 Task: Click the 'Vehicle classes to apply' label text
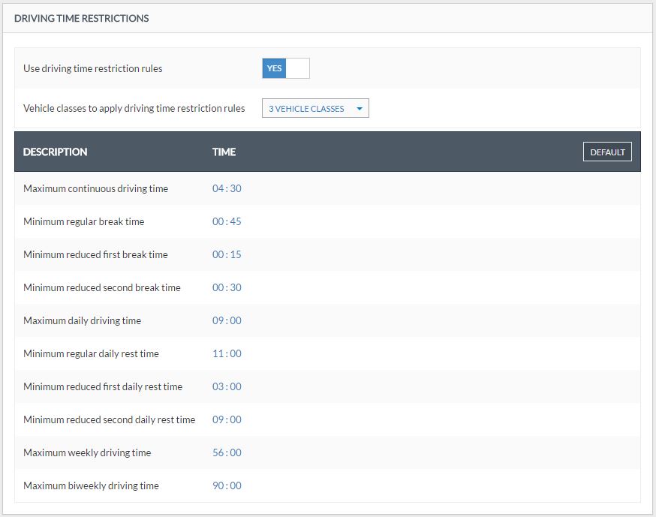point(134,109)
